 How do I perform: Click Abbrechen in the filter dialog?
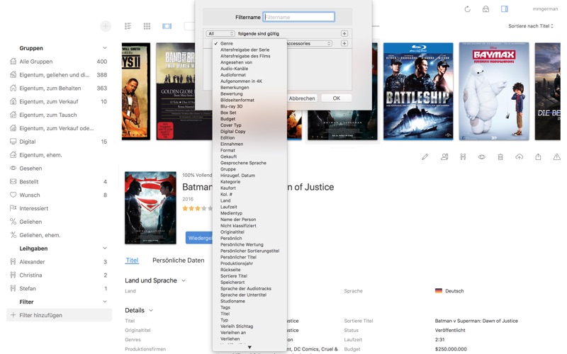point(302,98)
